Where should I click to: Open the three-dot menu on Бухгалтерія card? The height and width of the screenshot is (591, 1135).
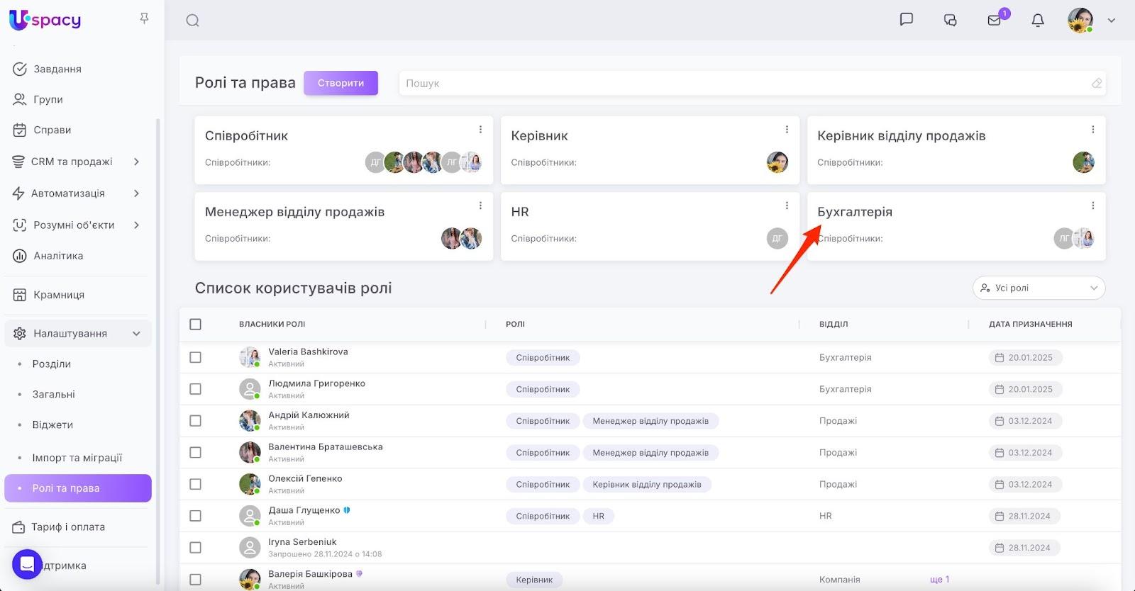1092,206
